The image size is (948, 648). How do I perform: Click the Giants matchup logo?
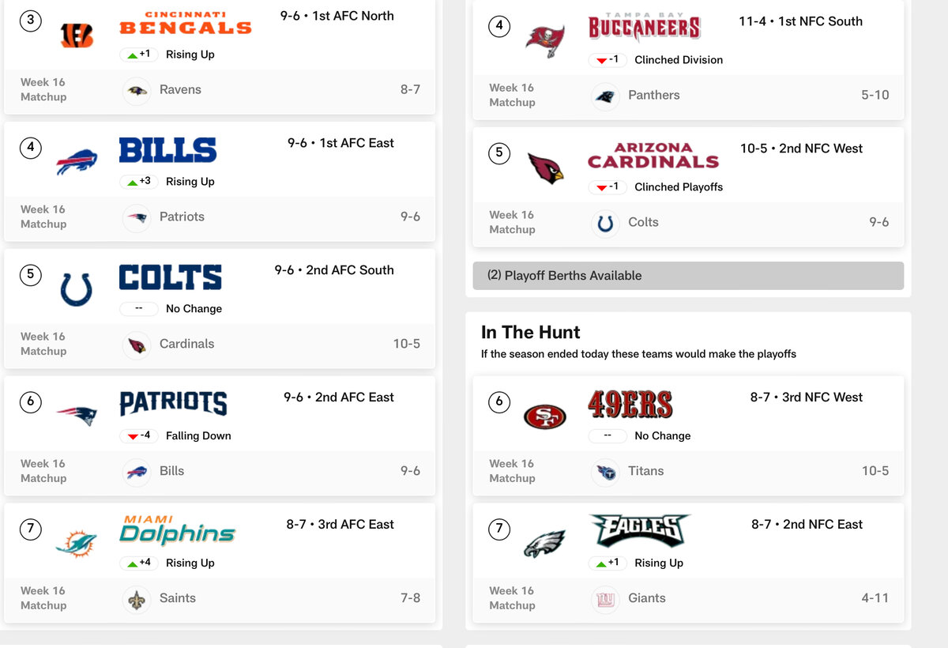point(605,599)
